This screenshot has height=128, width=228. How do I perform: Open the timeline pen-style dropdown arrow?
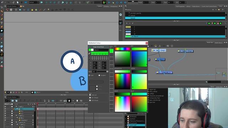coord(10,101)
